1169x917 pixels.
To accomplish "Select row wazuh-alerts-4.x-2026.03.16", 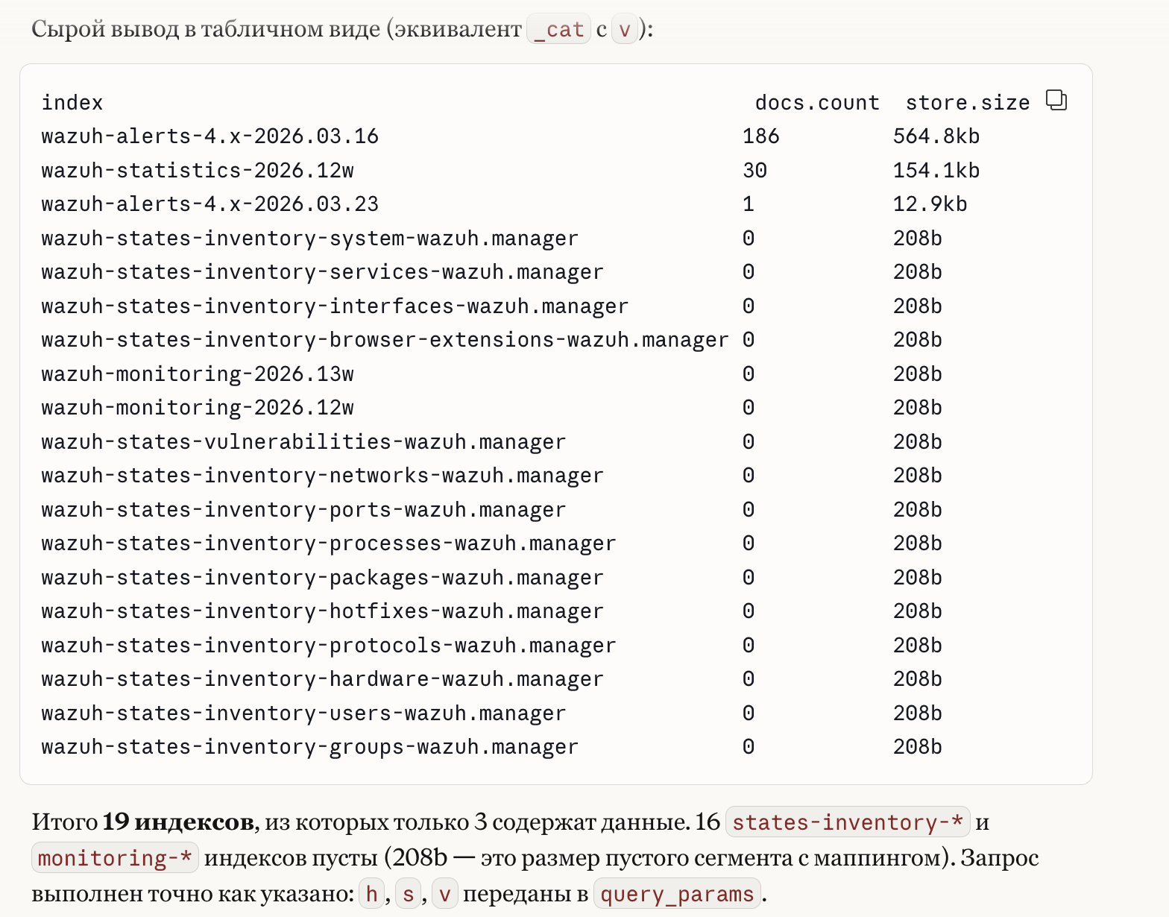I will tap(511, 136).
